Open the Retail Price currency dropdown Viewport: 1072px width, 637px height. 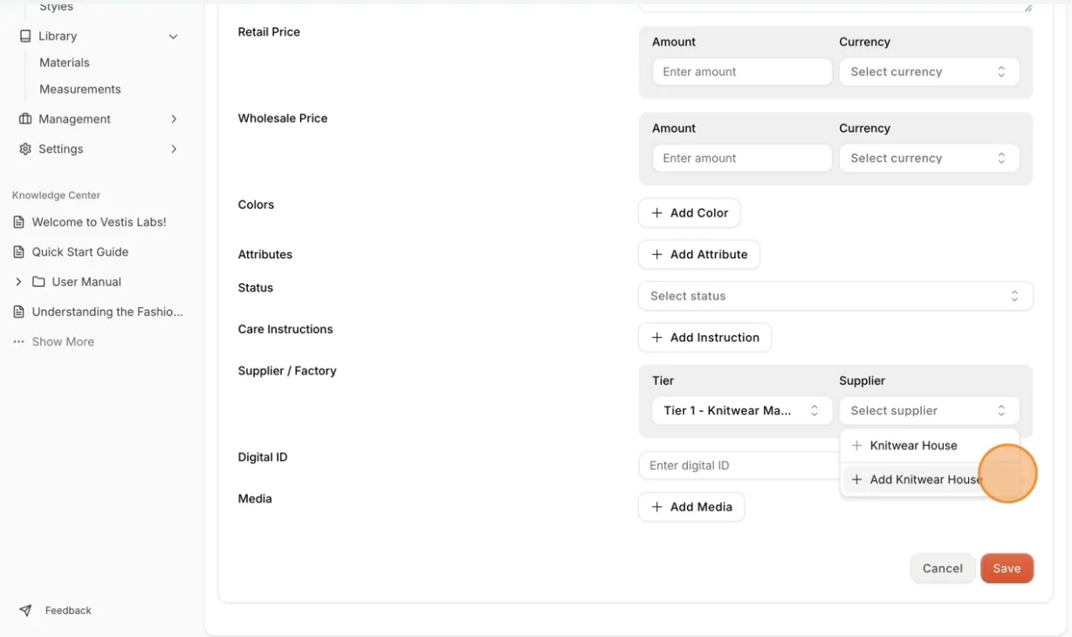tap(929, 72)
